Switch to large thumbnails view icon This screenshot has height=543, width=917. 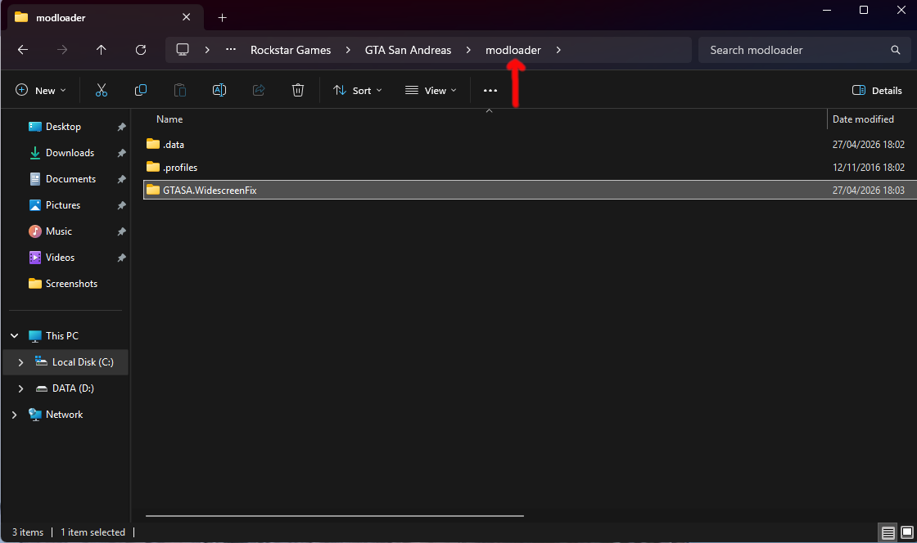click(907, 532)
